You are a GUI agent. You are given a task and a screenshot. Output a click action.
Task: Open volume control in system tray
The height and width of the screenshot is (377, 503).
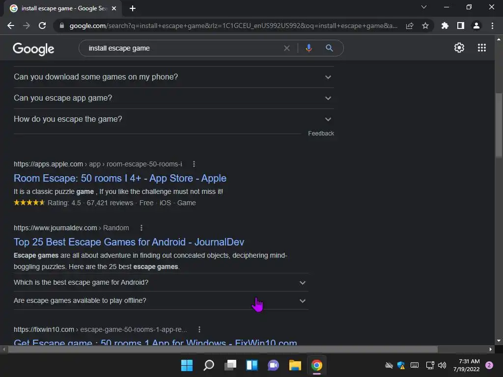442,365
